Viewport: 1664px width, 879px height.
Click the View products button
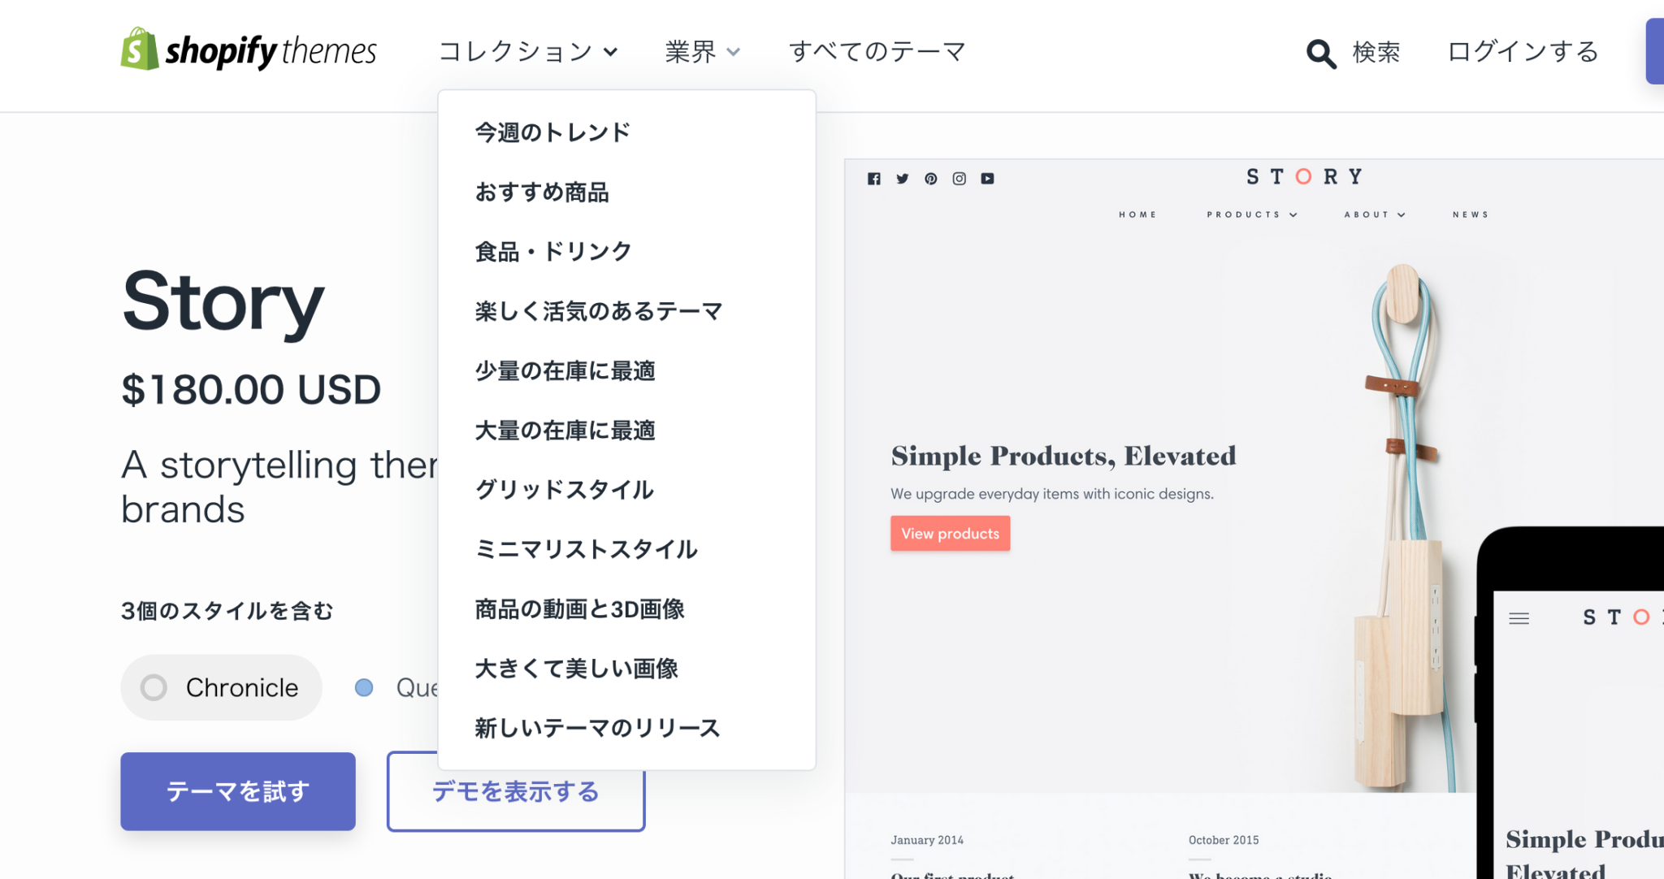(950, 533)
